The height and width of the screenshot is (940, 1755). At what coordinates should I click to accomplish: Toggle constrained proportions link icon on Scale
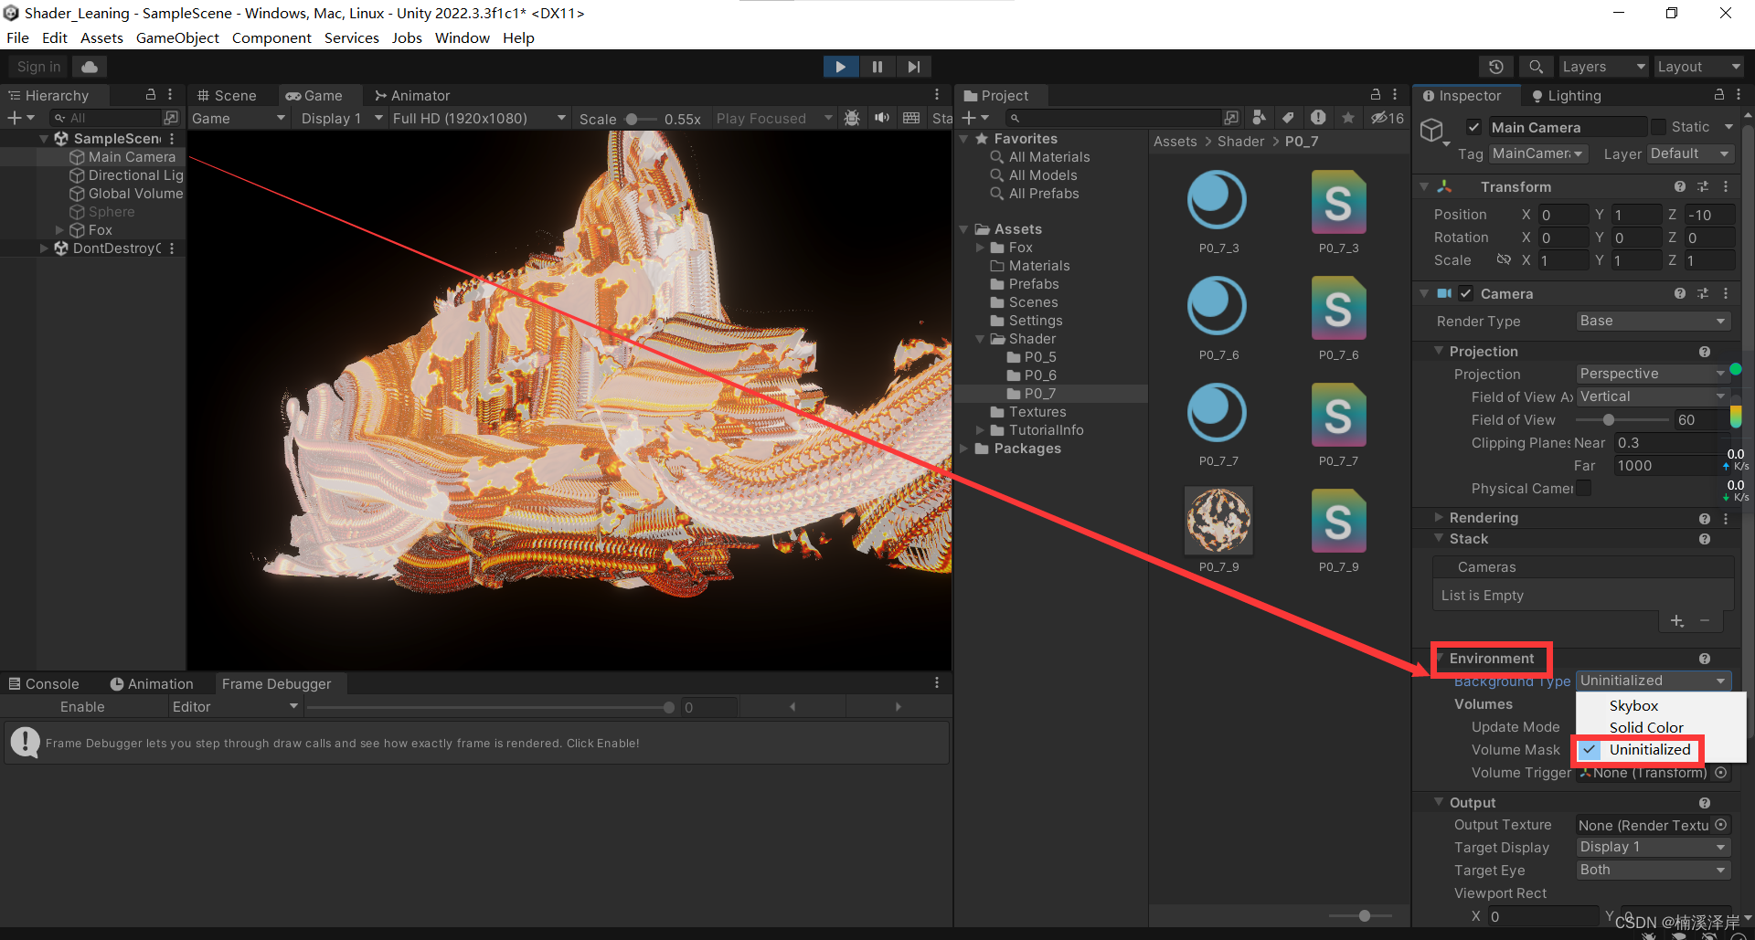[1504, 260]
